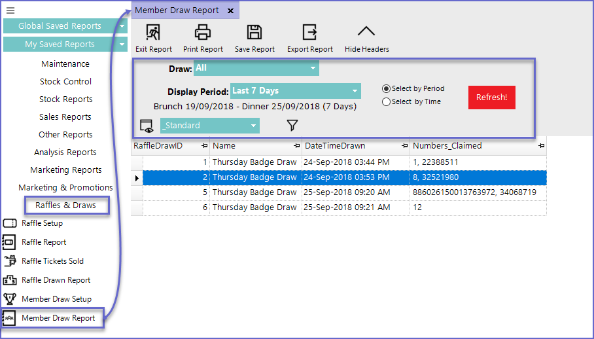The image size is (594, 339).
Task: Open Raffle Tickets Sold report
Action: [52, 261]
